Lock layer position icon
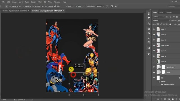This screenshot has width=180, height=101. tap(164, 24)
